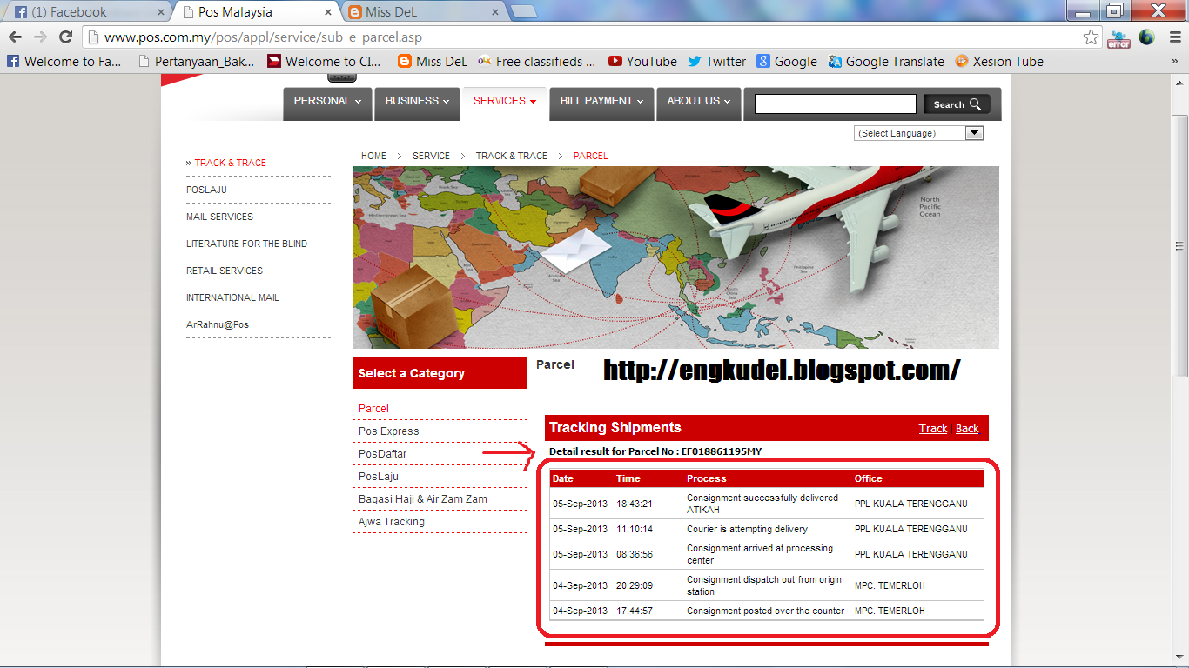This screenshot has width=1189, height=668.
Task: Click inside the site search field
Action: pos(834,104)
